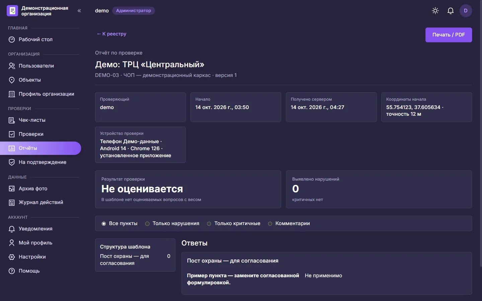The width and height of the screenshot is (482, 301).
Task: Click the Профиль организации building icon
Action: pos(12,94)
